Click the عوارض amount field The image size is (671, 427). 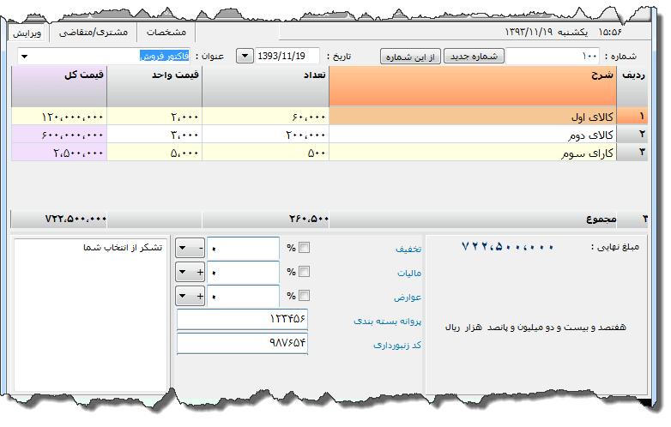(243, 296)
